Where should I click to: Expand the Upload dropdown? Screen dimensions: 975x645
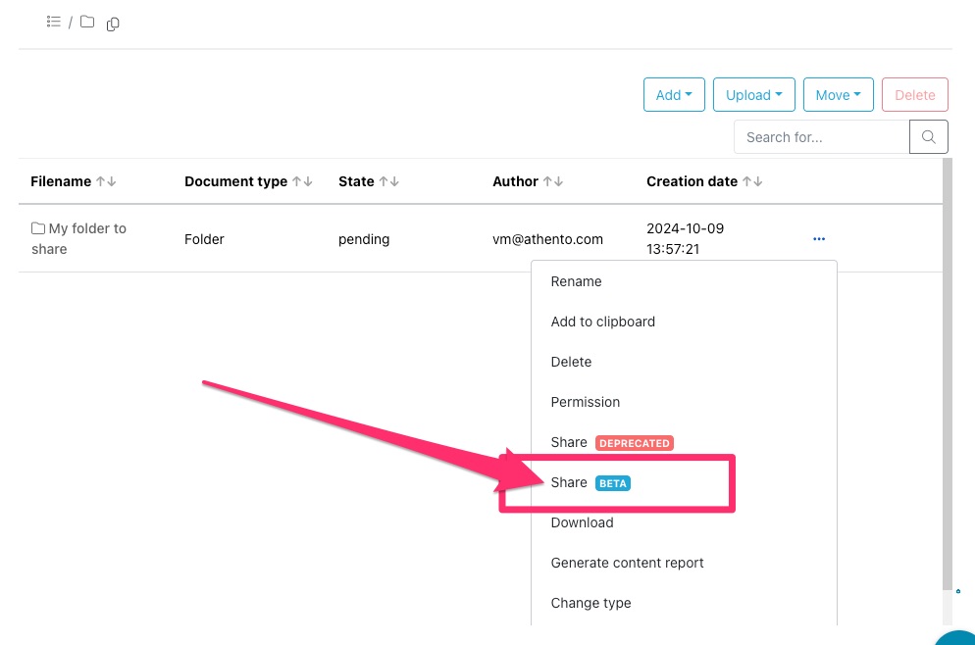[753, 95]
